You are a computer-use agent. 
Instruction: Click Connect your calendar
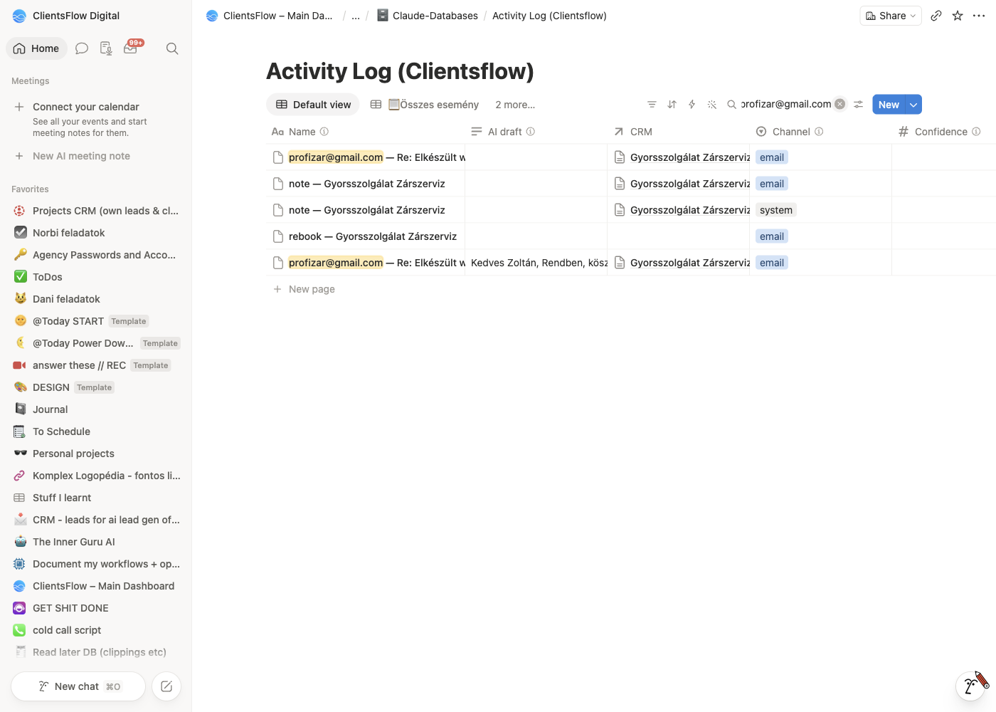click(86, 107)
